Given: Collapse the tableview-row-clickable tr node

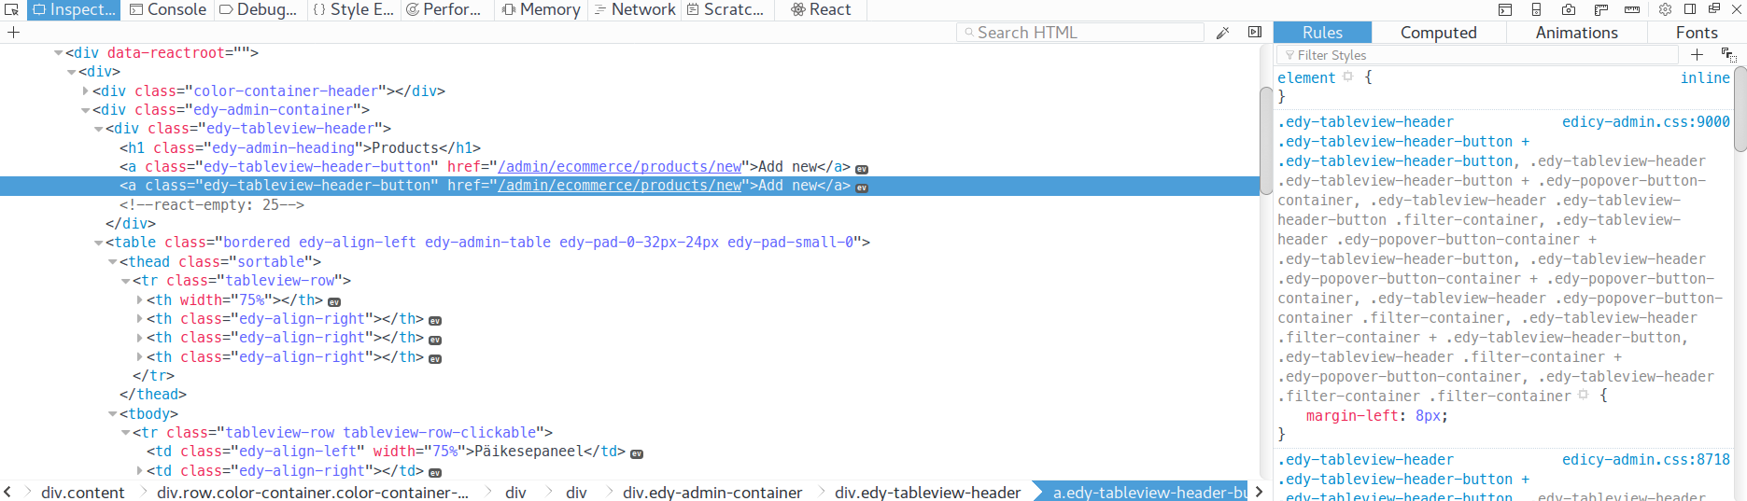Looking at the screenshot, I should point(126,433).
